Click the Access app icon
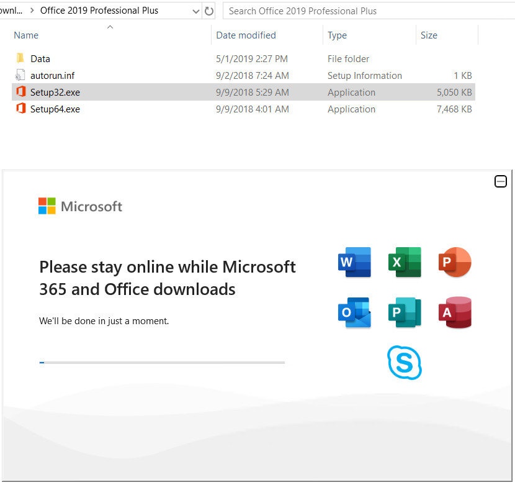This screenshot has height=485, width=515. [454, 312]
